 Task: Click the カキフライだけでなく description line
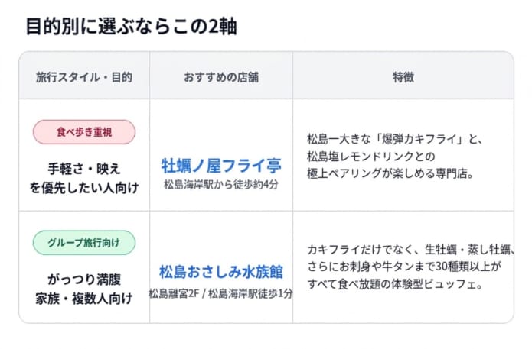point(411,250)
